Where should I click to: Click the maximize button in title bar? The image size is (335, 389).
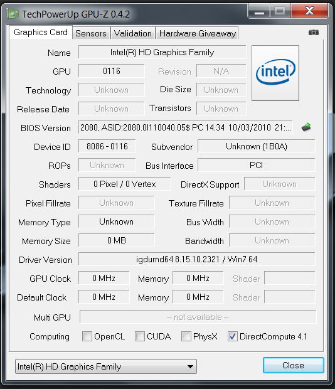[x=280, y=11]
